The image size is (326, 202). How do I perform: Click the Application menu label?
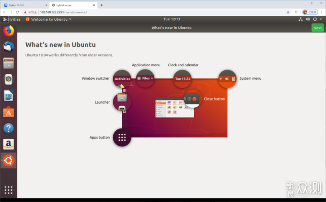click(146, 65)
